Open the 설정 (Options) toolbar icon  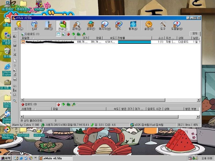coord(149,25)
